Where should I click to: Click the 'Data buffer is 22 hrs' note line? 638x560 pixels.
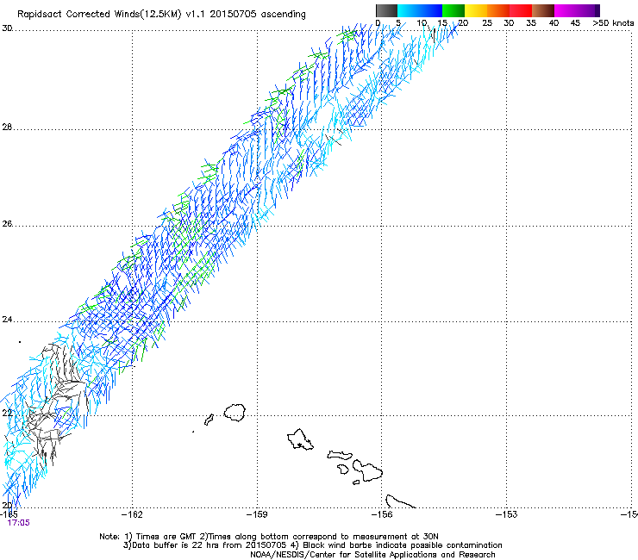coord(312,545)
